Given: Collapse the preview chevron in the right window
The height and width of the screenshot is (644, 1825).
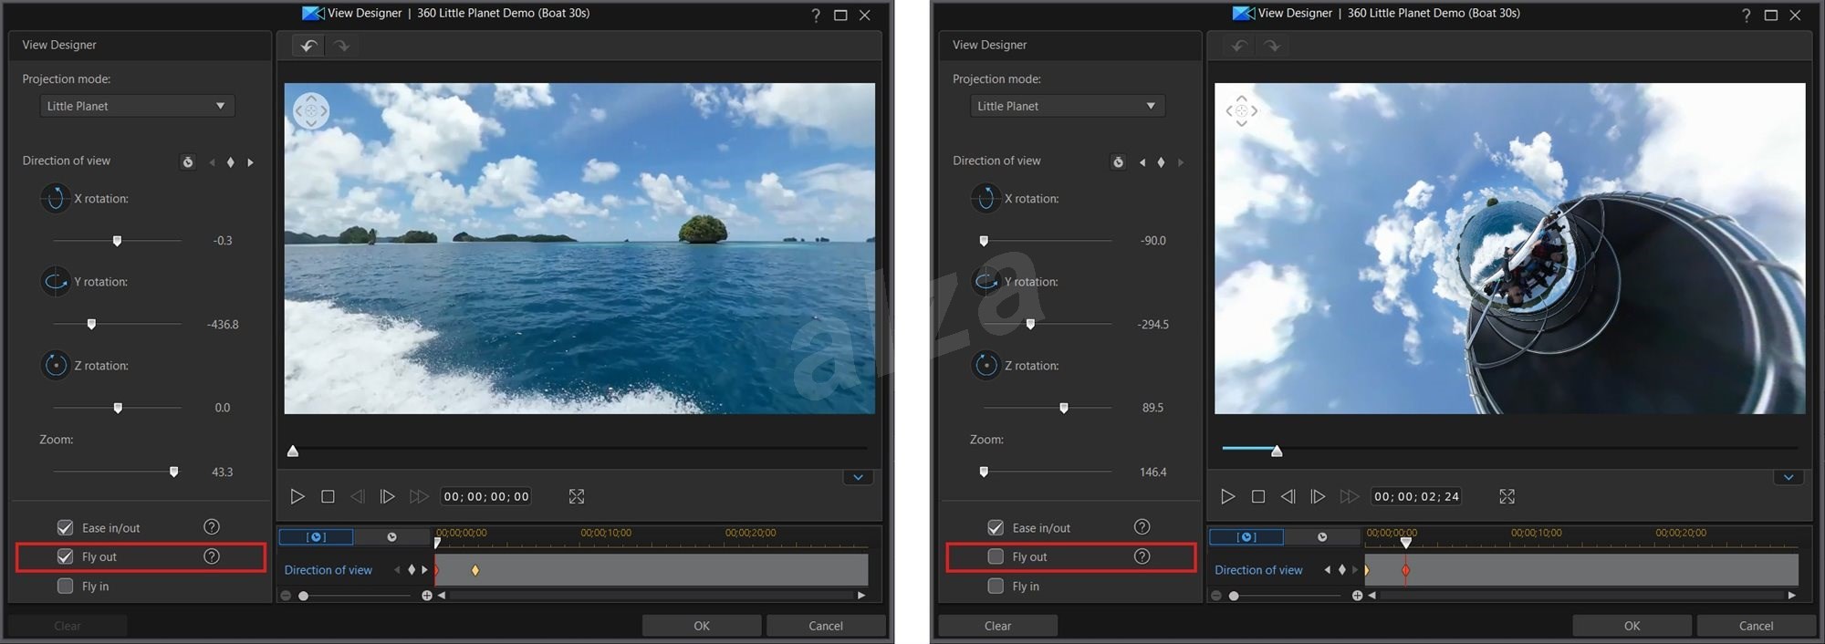Looking at the screenshot, I should coord(1788,477).
